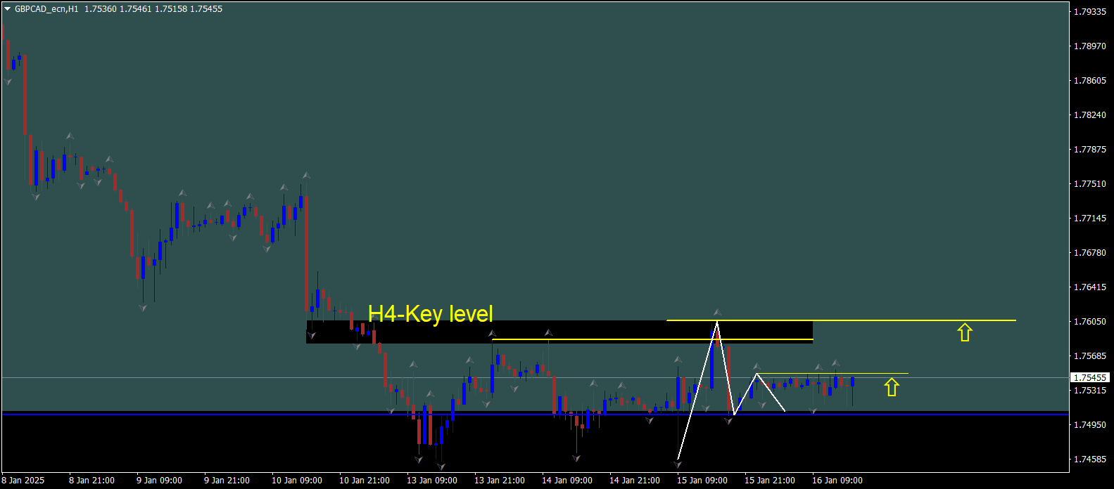Image resolution: width=1114 pixels, height=489 pixels.
Task: Click the 8 Jan 2025 date label
Action: [x=23, y=481]
